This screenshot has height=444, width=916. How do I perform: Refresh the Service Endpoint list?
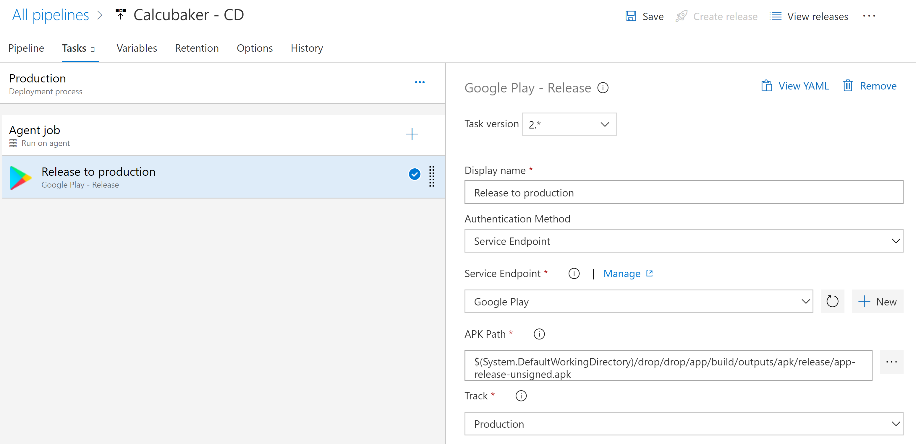[x=832, y=302]
